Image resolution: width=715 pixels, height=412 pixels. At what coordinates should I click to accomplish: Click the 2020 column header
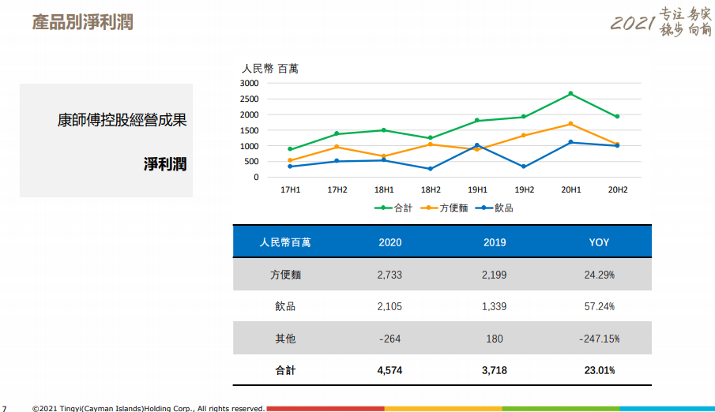(x=389, y=242)
